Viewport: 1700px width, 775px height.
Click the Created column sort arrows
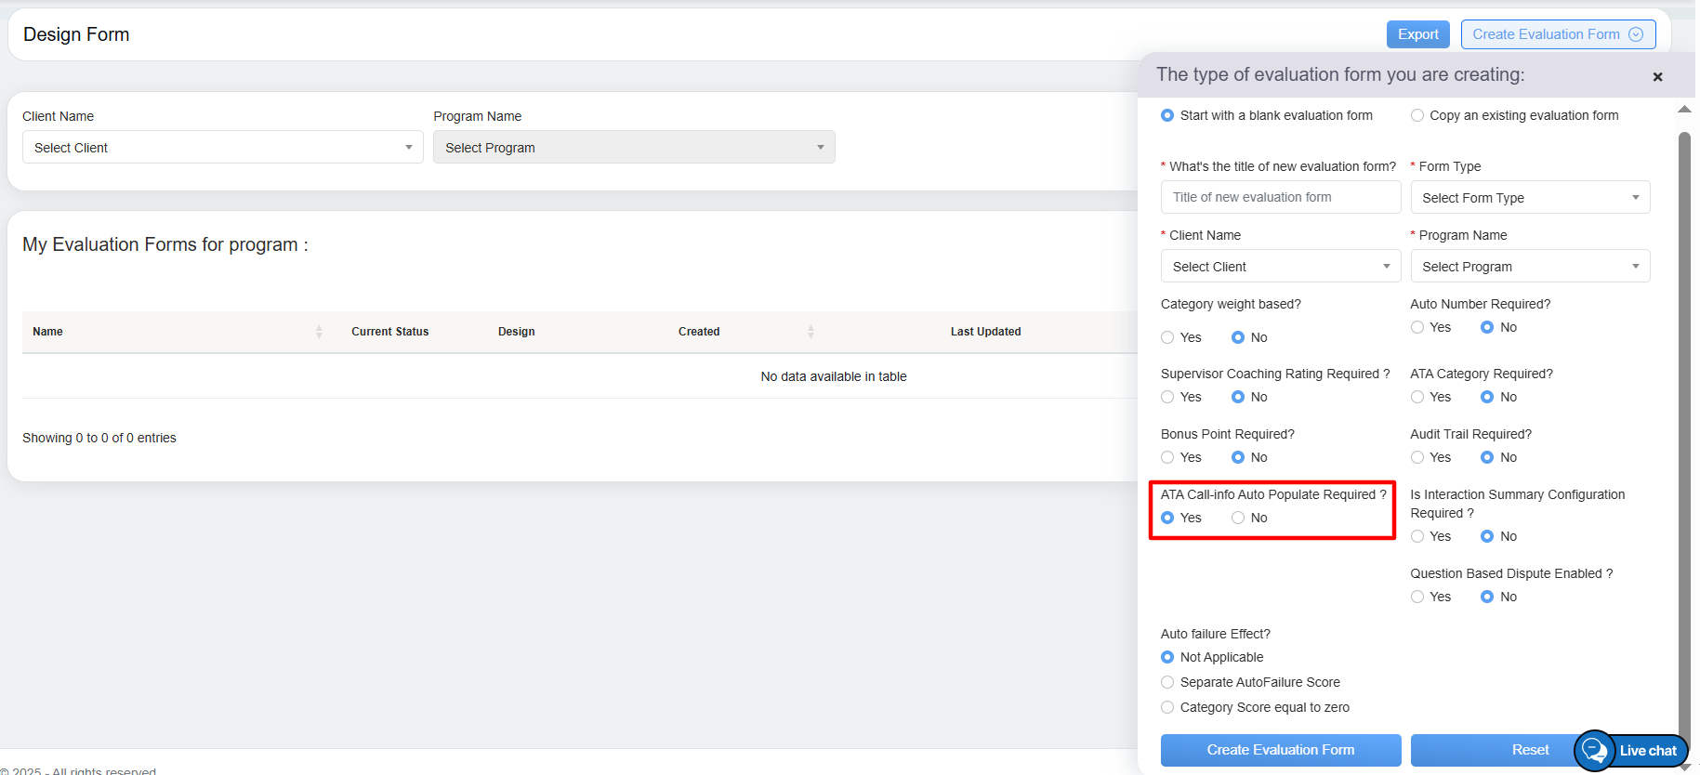pyautogui.click(x=810, y=332)
